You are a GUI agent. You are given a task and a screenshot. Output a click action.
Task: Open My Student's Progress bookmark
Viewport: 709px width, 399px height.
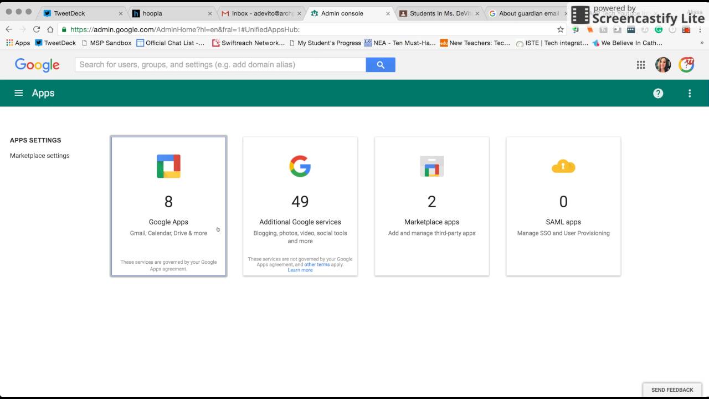(x=325, y=43)
